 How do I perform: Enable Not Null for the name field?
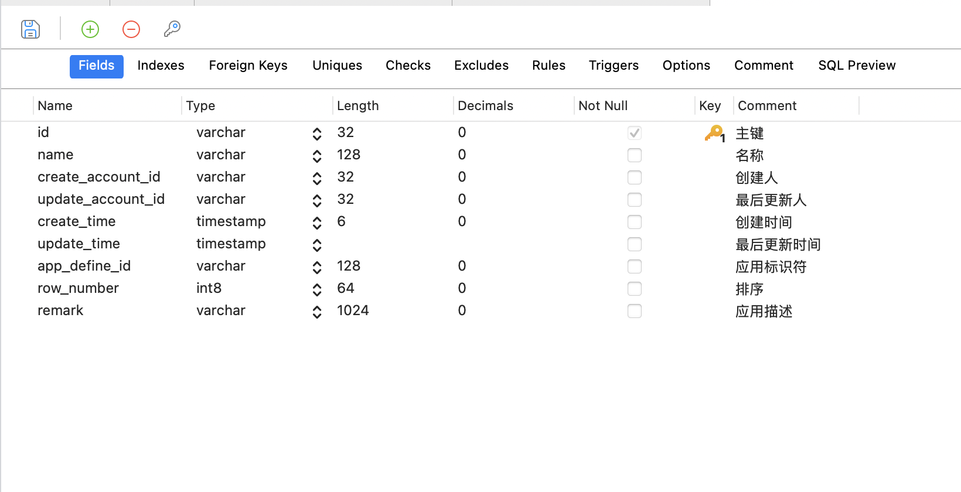coord(635,155)
